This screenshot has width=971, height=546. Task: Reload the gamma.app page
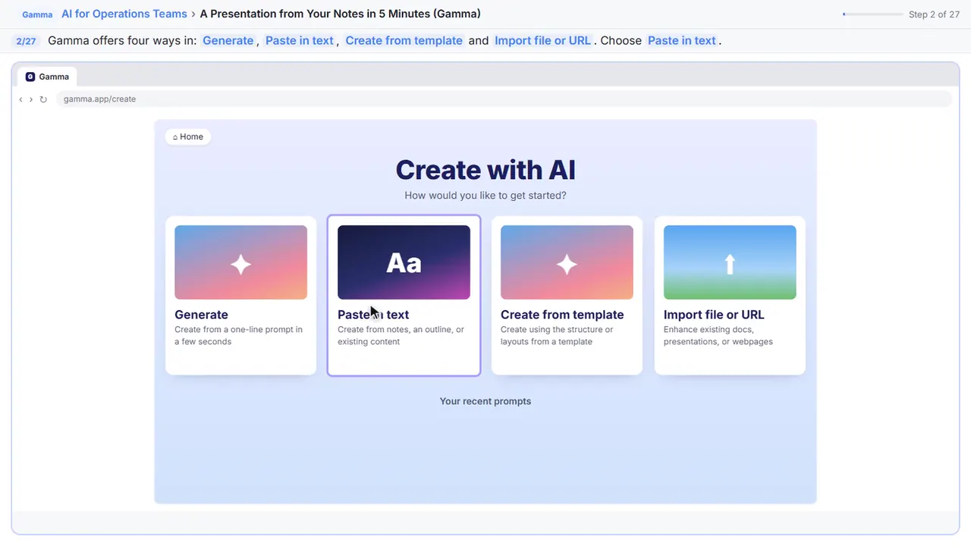pos(43,99)
